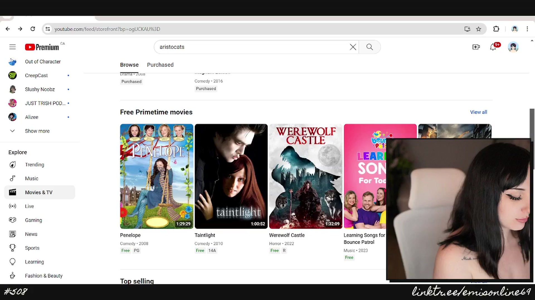
Task: Open the Live broadcast icon
Action: pos(13,206)
